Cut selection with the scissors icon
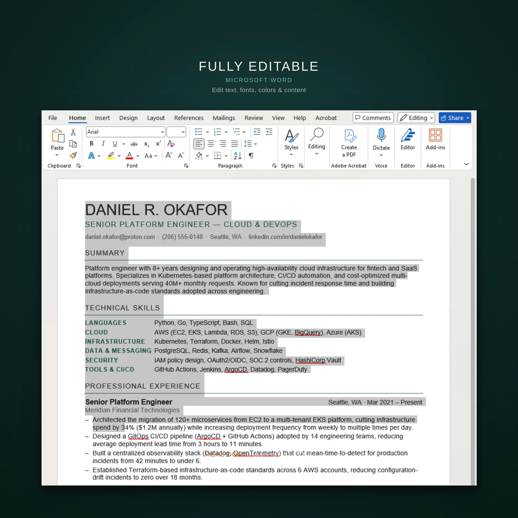Image resolution: width=518 pixels, height=518 pixels. click(x=73, y=132)
